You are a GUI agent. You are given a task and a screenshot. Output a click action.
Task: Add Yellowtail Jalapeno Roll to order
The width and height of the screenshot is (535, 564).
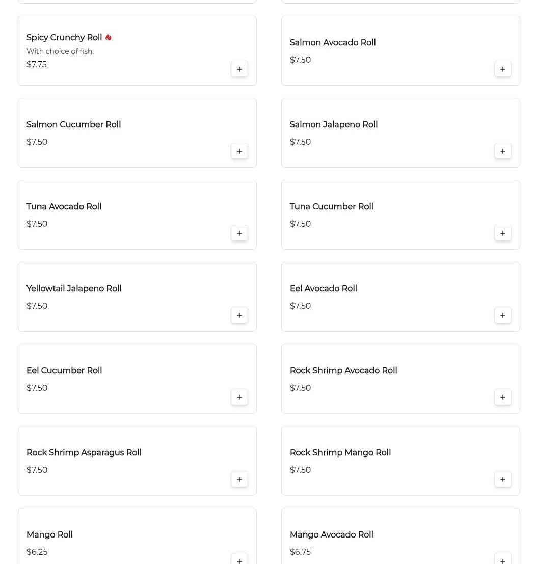click(x=239, y=315)
